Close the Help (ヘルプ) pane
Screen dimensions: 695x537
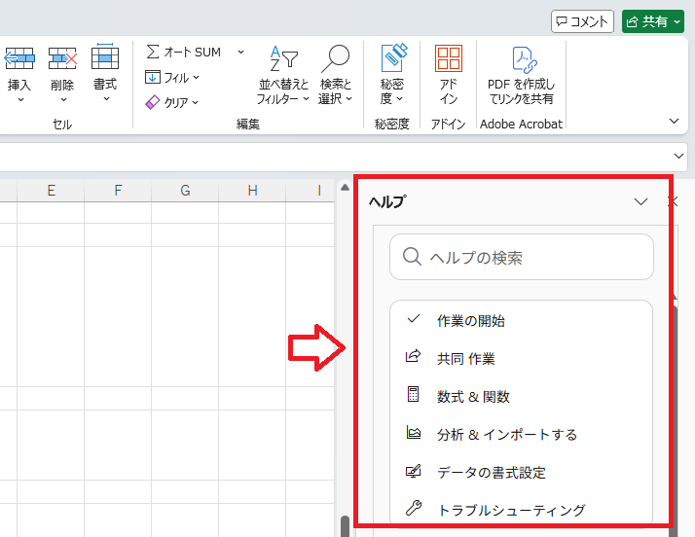[x=674, y=201]
